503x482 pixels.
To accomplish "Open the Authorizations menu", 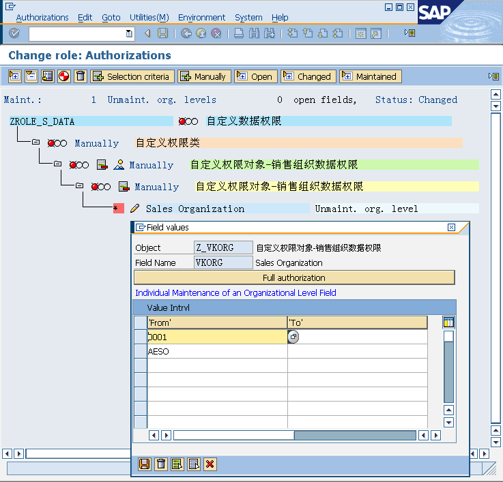I will (x=42, y=17).
